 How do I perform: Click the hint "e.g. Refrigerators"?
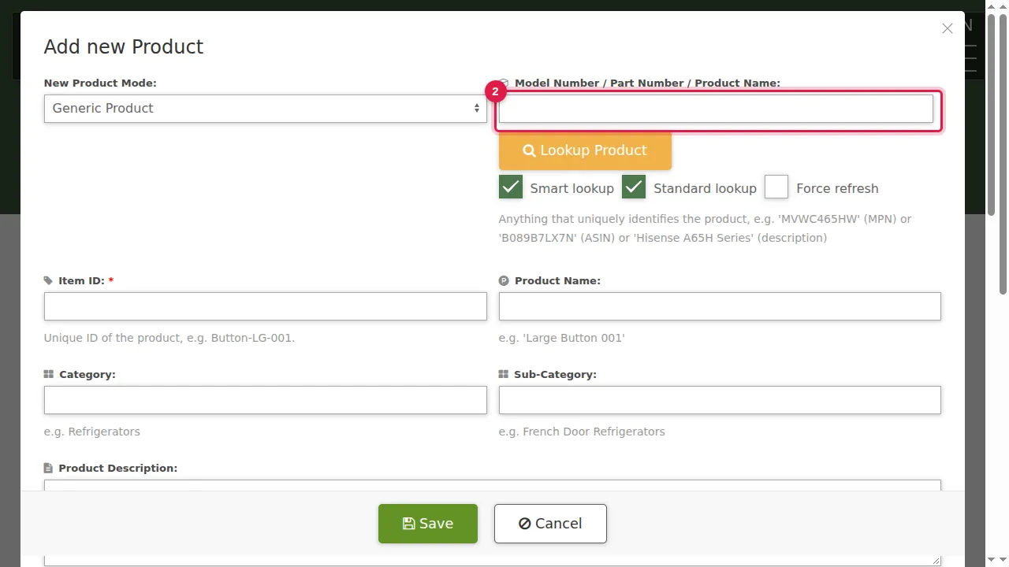92,432
